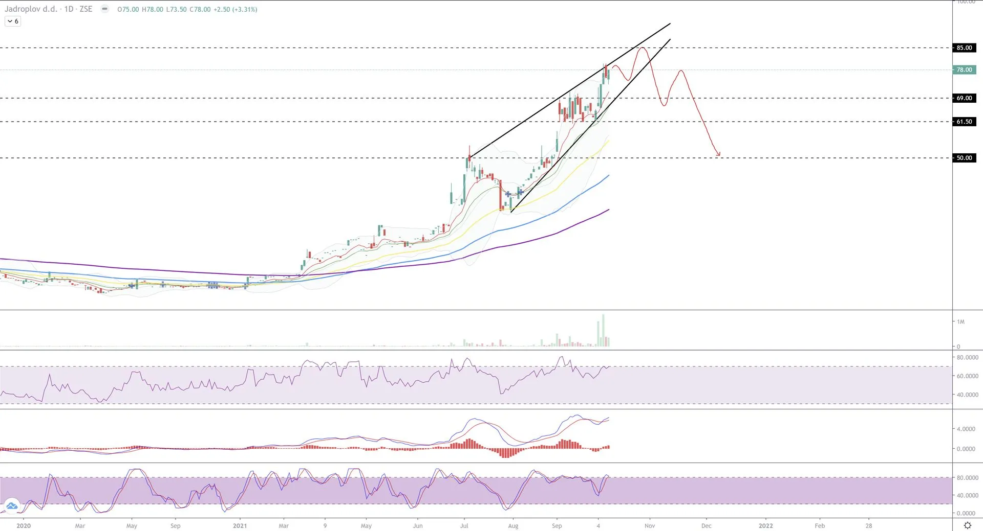Click the 69.00 price level label

(x=964, y=98)
